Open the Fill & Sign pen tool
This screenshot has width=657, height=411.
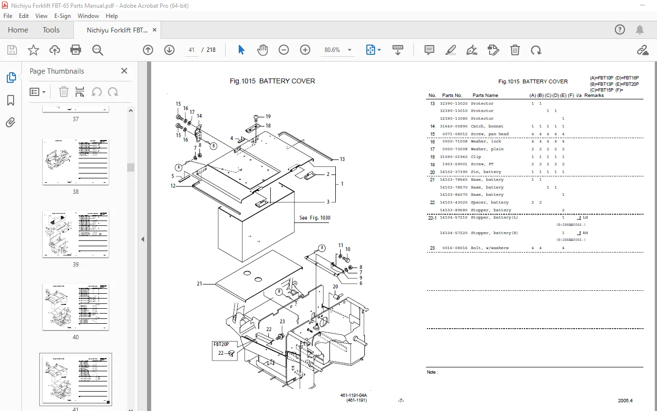click(x=472, y=50)
